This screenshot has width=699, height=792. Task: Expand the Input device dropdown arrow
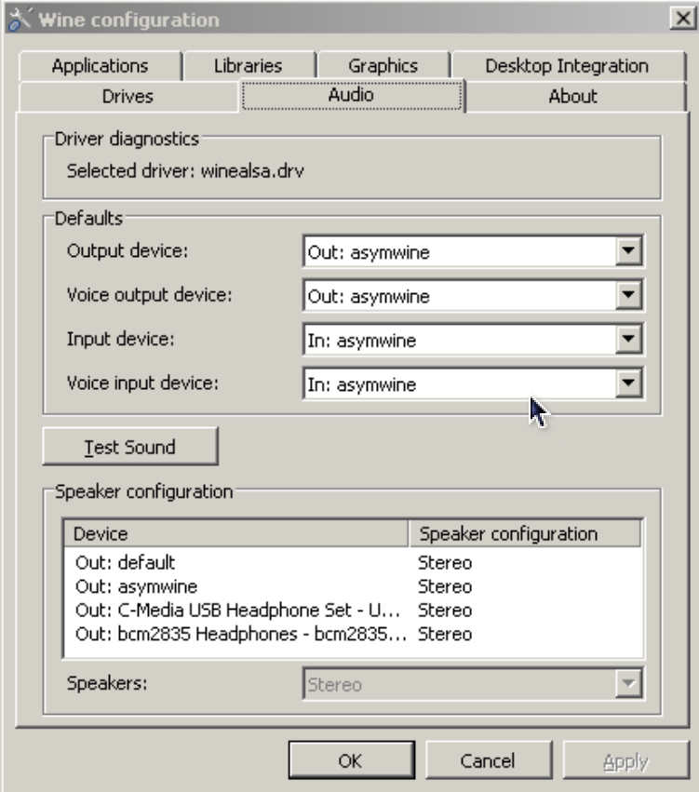630,341
